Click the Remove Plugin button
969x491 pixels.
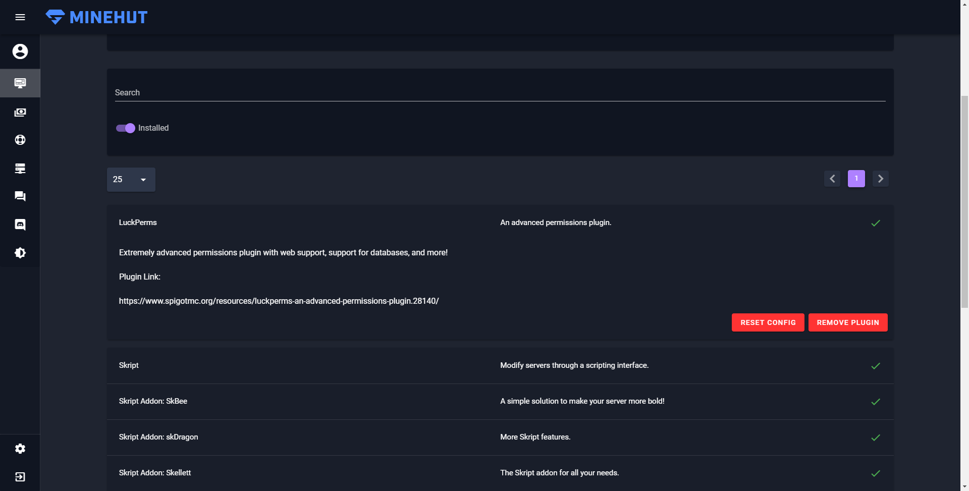[848, 322]
